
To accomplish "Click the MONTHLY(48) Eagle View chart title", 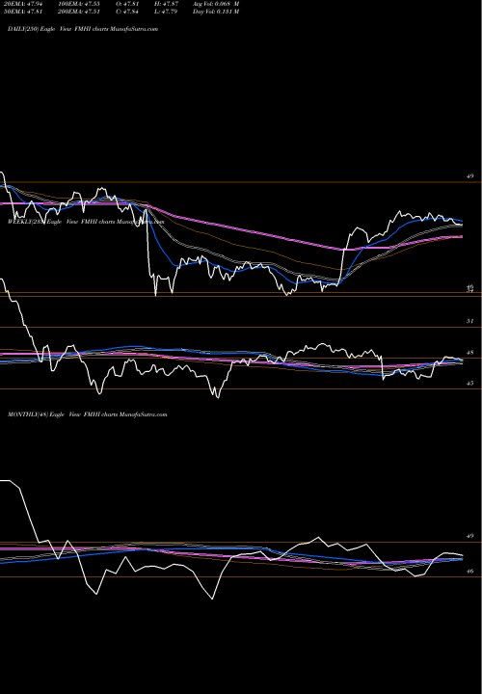I will pyautogui.click(x=87, y=414).
